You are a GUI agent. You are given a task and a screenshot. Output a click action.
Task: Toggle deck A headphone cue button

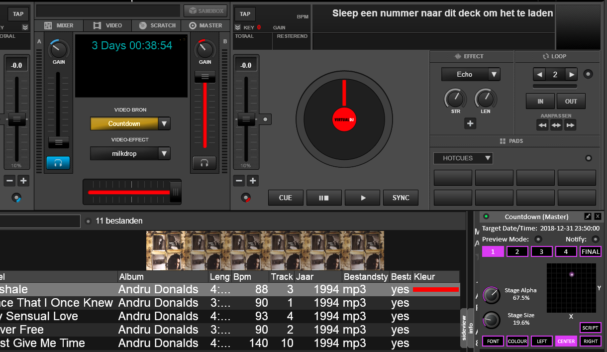pyautogui.click(x=58, y=163)
